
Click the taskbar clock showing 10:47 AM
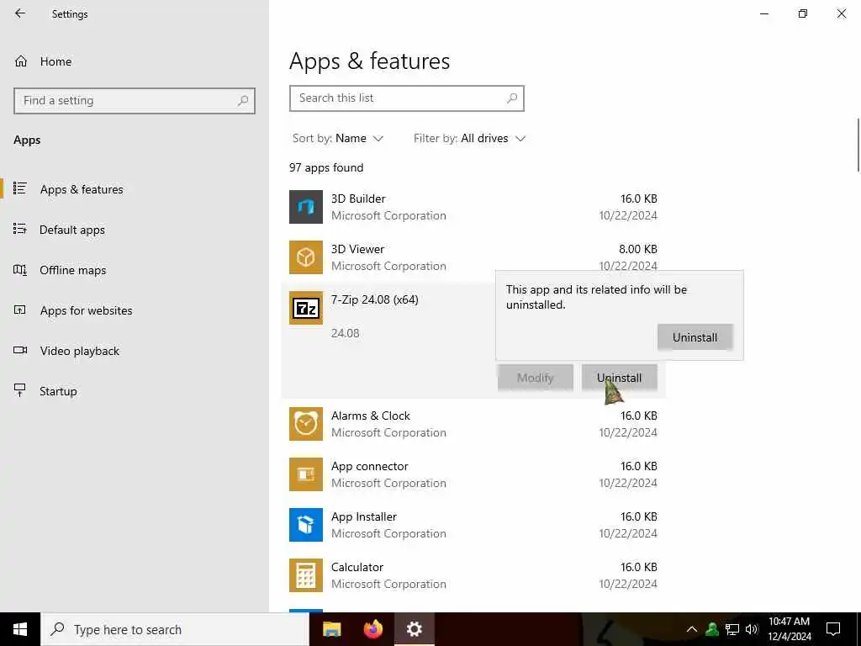coord(789,629)
